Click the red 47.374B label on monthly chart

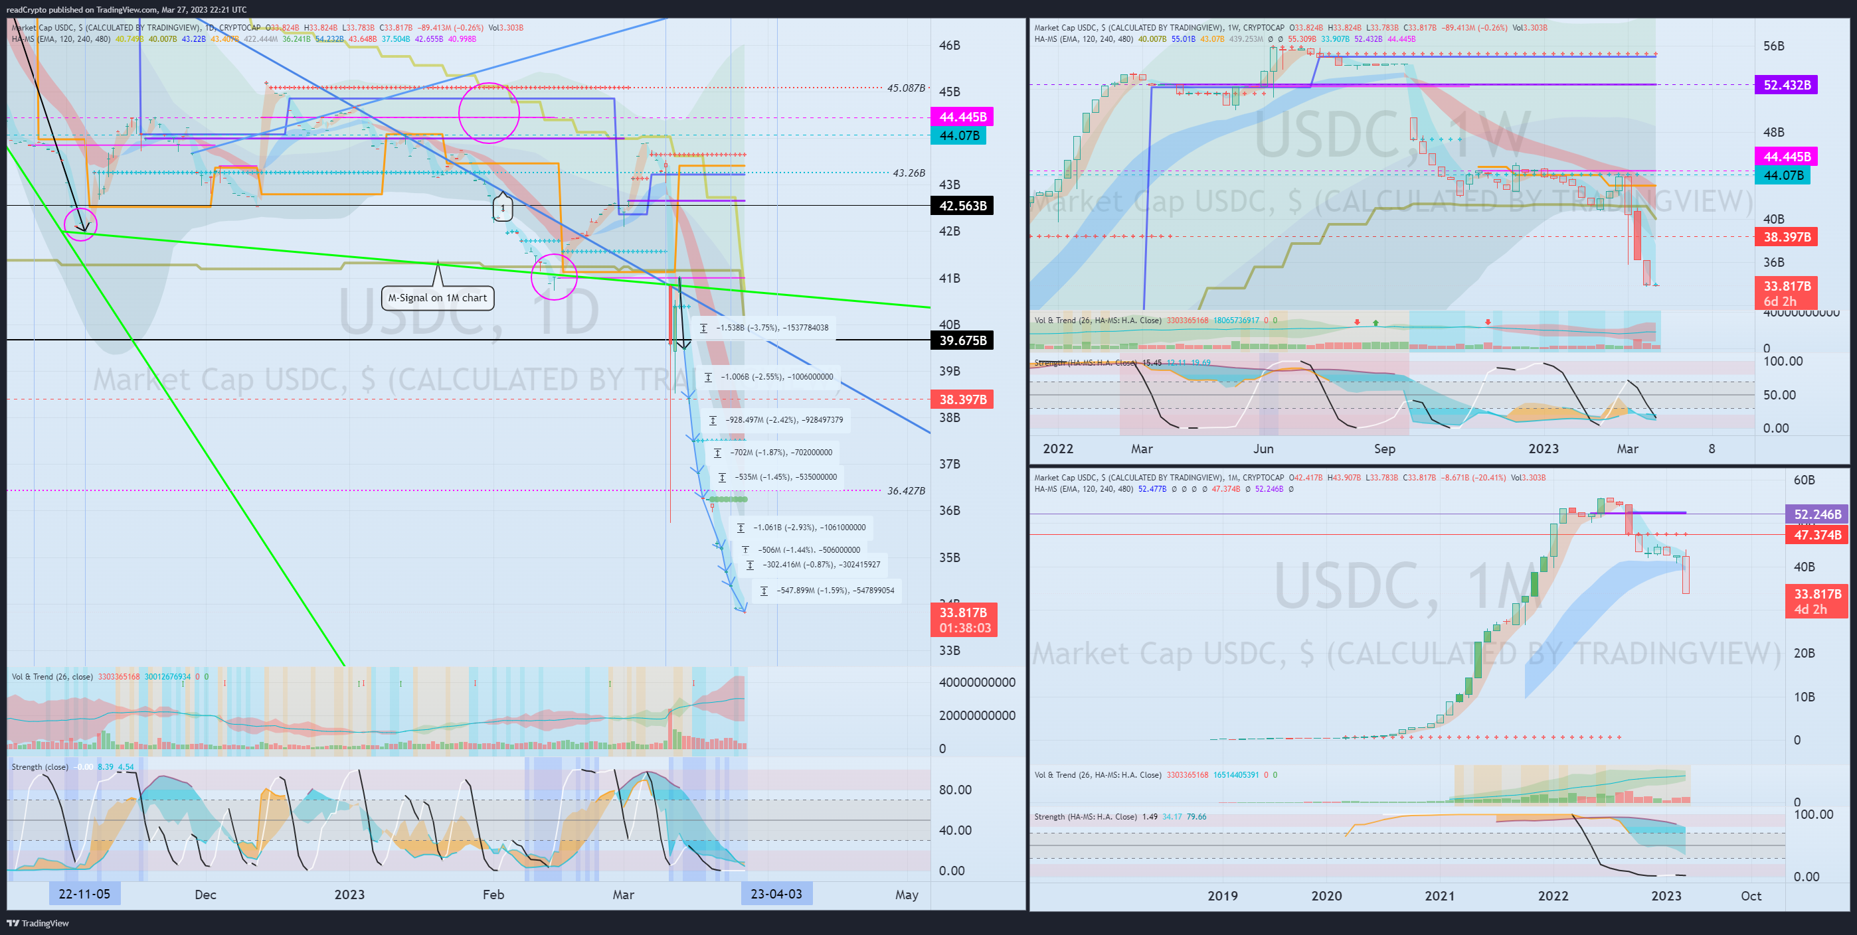[1816, 534]
